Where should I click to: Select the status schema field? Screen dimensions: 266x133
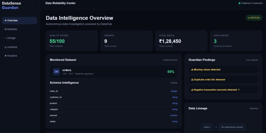point(114,121)
